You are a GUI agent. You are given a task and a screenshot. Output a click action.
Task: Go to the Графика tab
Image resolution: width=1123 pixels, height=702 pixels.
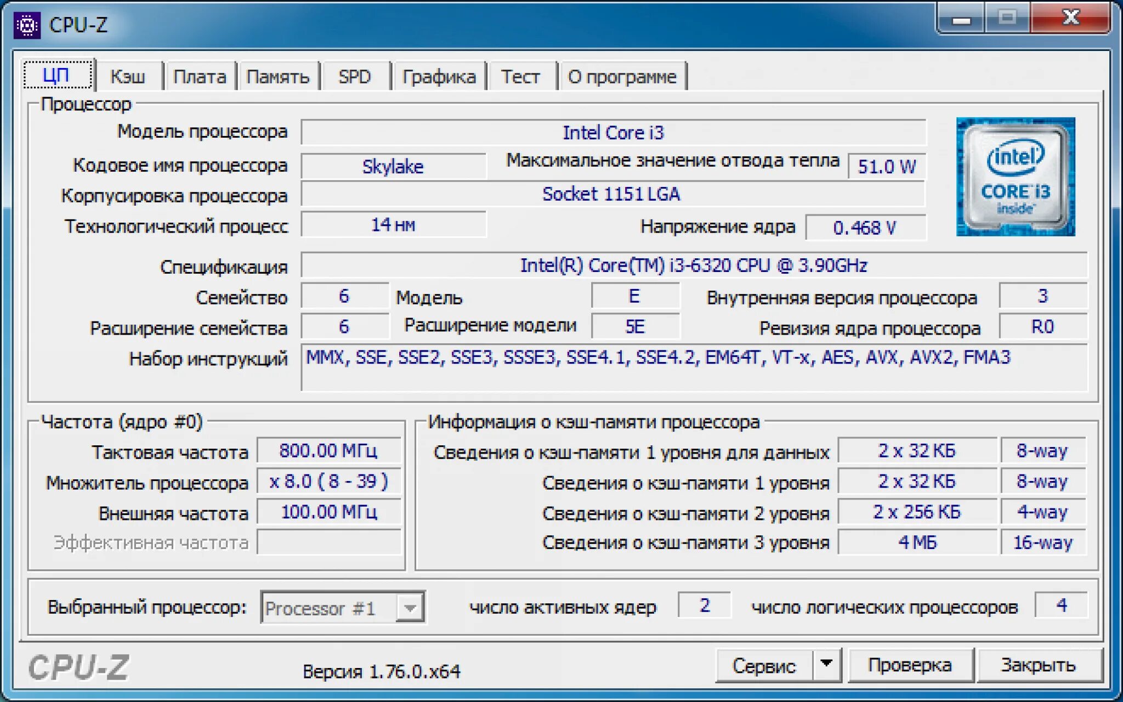coord(439,76)
